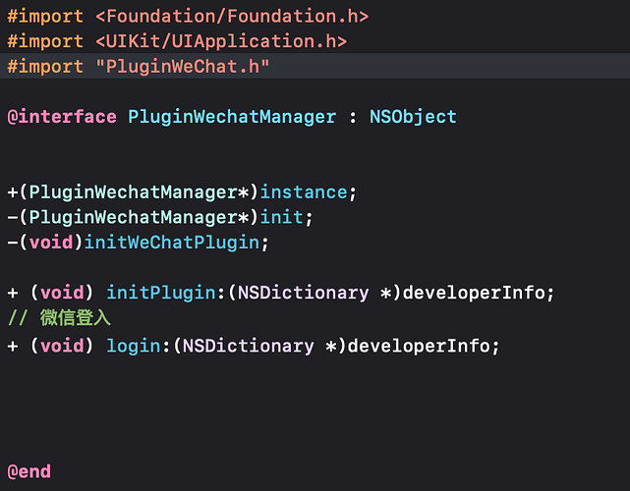
Task: Click the login: method name
Action: pos(134,346)
